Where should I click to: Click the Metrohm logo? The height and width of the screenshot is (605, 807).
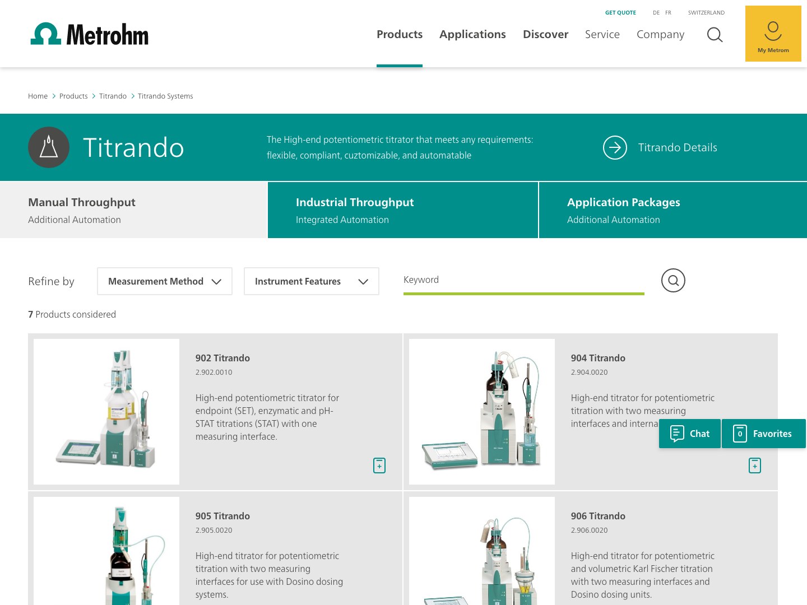tap(90, 34)
